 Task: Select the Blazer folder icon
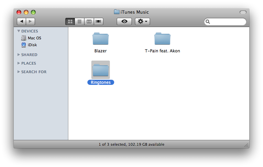coord(101,39)
